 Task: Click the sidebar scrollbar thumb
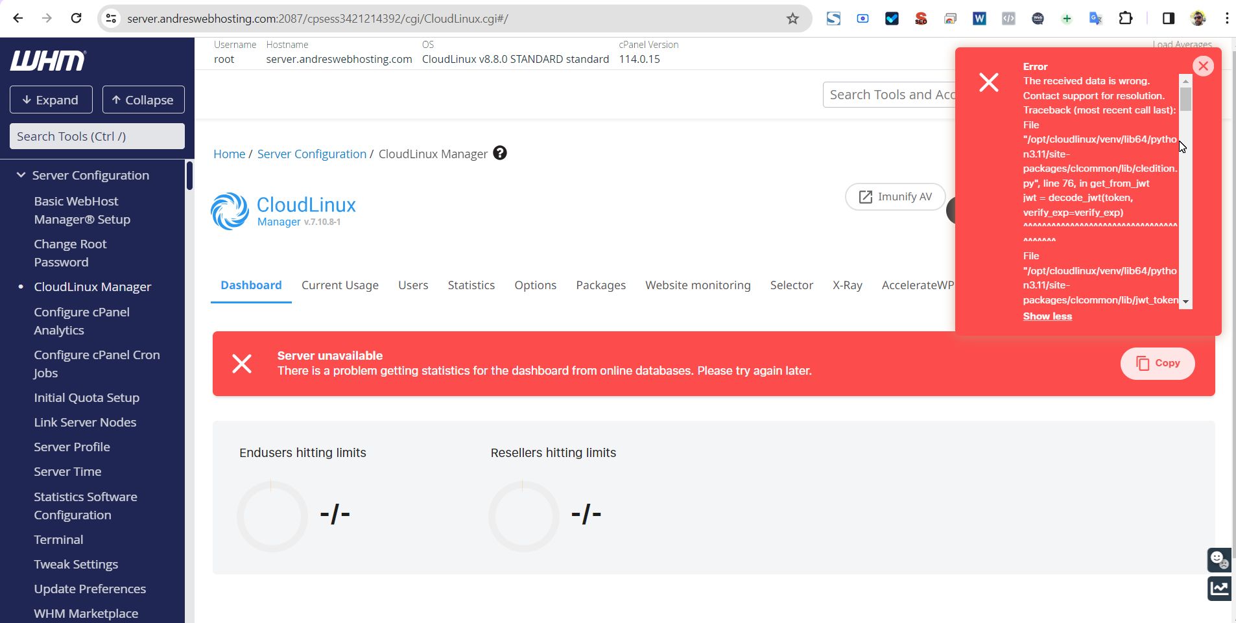click(x=189, y=175)
